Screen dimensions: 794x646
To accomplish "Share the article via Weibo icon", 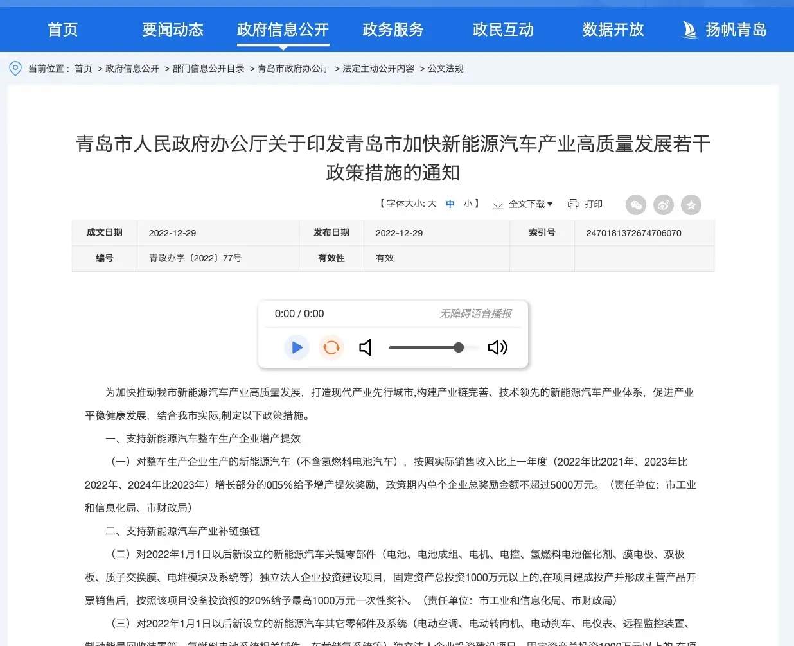I will click(x=664, y=205).
